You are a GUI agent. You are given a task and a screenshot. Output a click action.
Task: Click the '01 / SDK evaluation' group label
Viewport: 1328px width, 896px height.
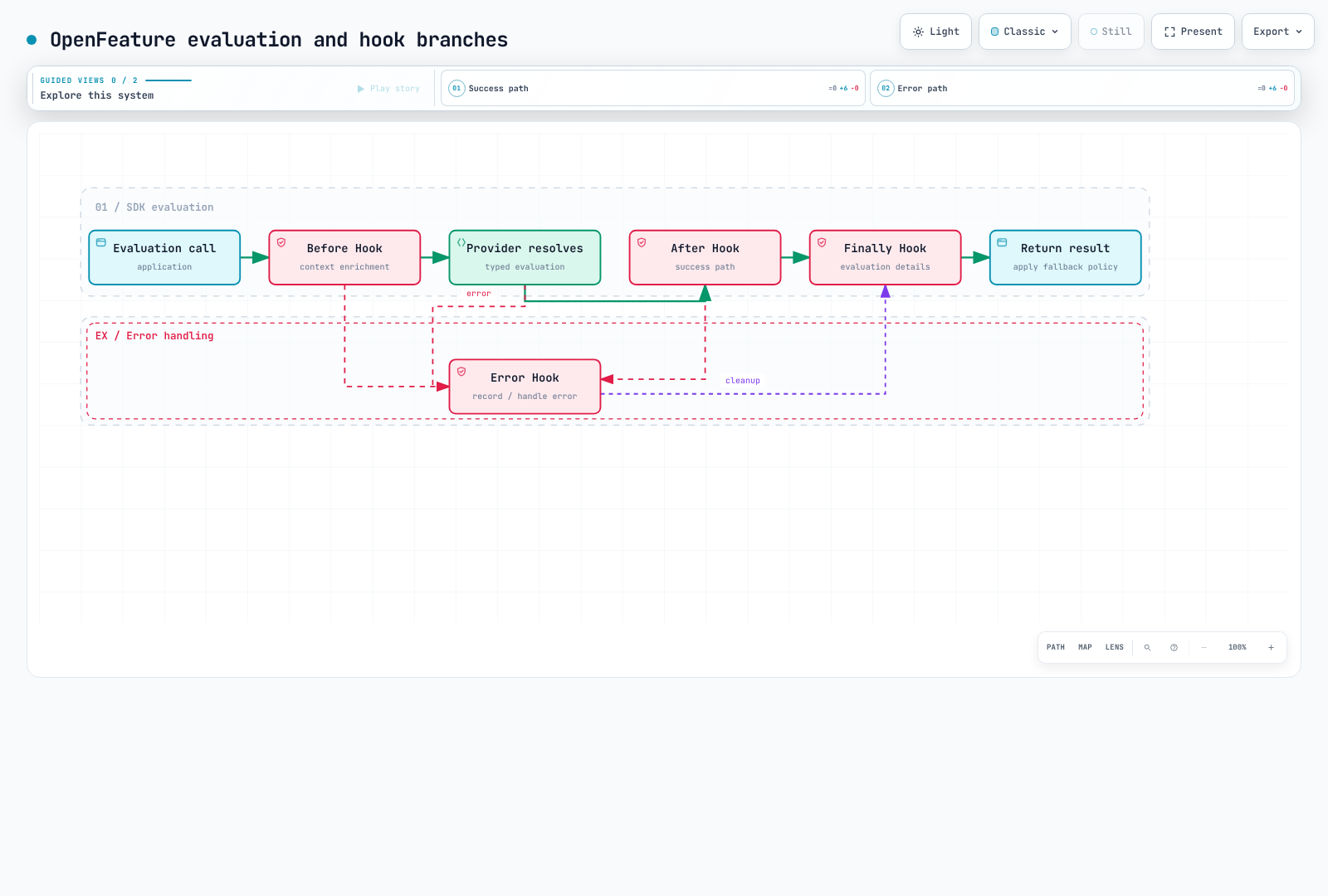(x=154, y=207)
